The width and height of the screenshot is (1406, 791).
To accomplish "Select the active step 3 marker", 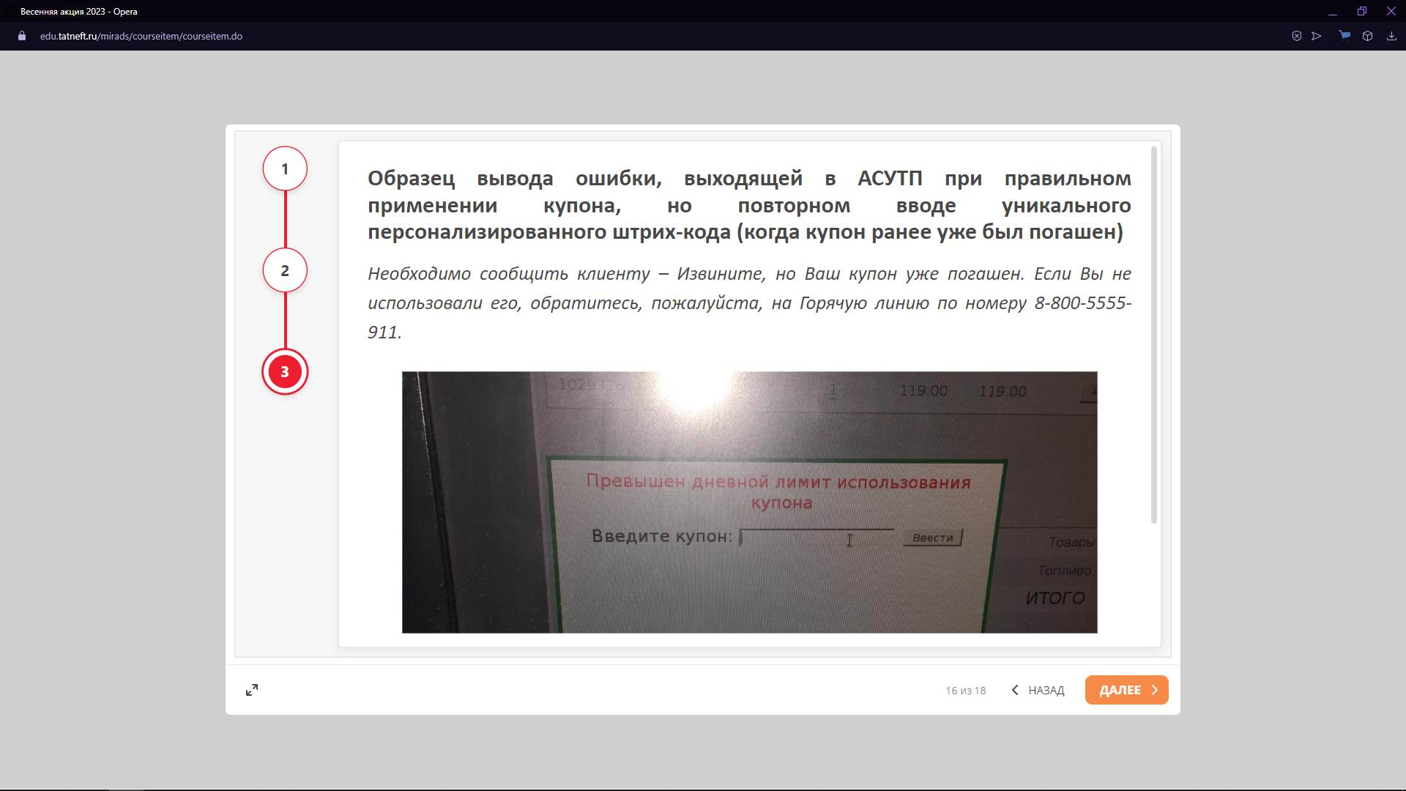I will tap(285, 372).
